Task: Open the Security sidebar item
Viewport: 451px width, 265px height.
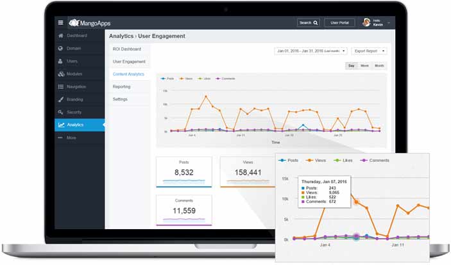Action: click(x=80, y=112)
